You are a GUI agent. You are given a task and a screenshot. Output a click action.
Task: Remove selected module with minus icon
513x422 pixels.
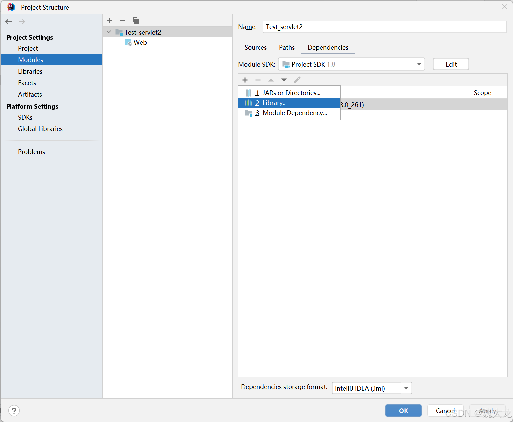pos(123,21)
